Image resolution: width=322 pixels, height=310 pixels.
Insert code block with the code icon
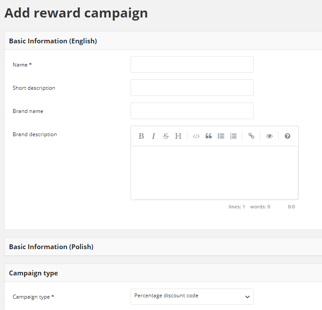(x=196, y=136)
